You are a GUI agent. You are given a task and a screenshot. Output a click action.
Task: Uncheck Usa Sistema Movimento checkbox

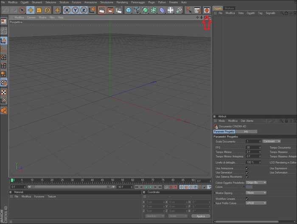pos(247,177)
